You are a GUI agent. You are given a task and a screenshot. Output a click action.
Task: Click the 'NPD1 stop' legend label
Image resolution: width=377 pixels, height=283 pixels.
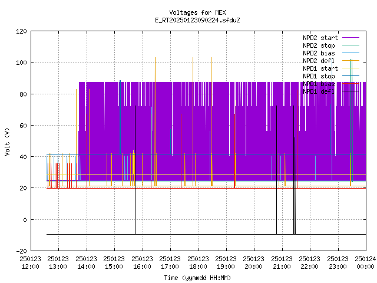[319, 76]
